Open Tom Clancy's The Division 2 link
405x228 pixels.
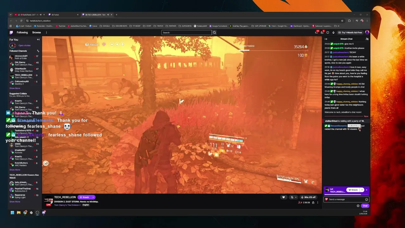[x=67, y=205]
